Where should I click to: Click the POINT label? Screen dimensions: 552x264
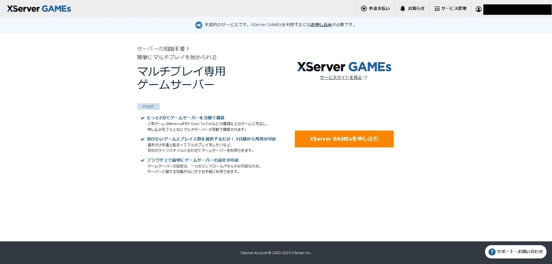pyautogui.click(x=148, y=107)
